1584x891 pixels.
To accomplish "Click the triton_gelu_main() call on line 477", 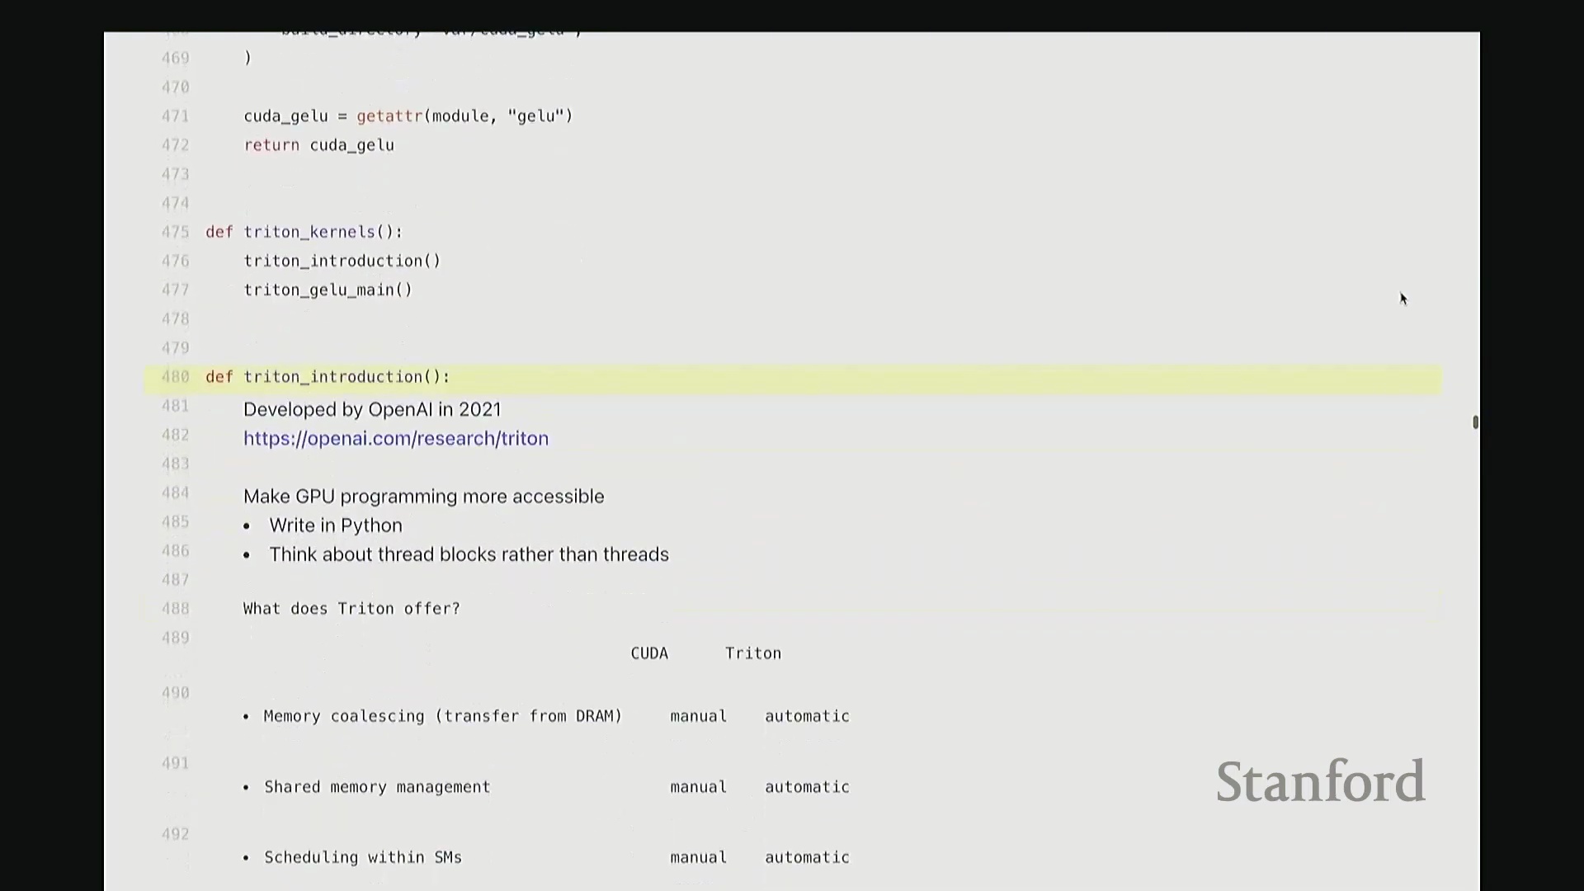I will (328, 290).
